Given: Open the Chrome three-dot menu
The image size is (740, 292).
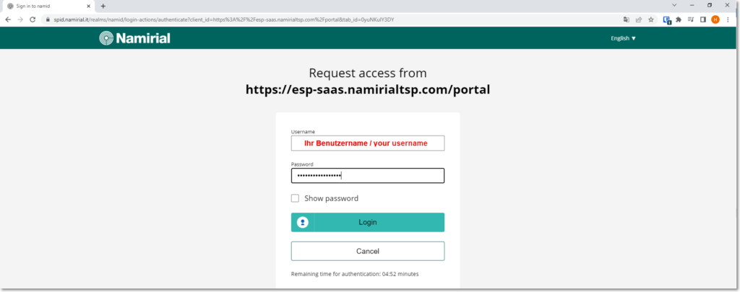Looking at the screenshot, I should (728, 19).
